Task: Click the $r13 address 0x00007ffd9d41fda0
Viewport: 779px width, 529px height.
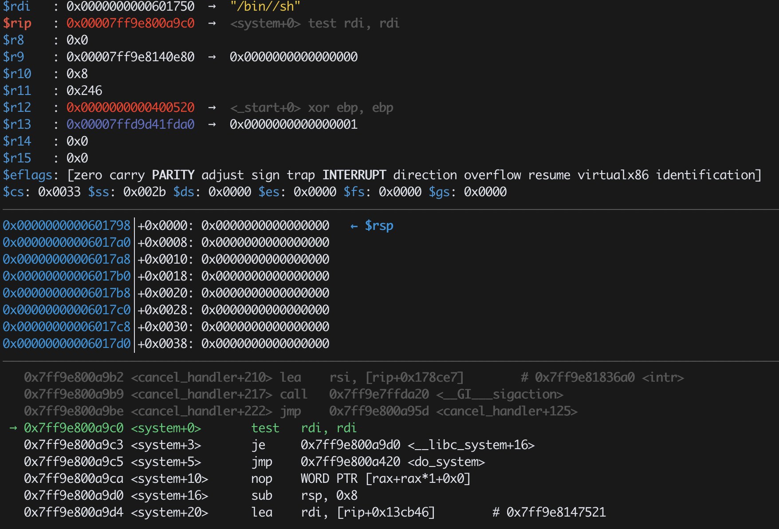Action: [130, 124]
